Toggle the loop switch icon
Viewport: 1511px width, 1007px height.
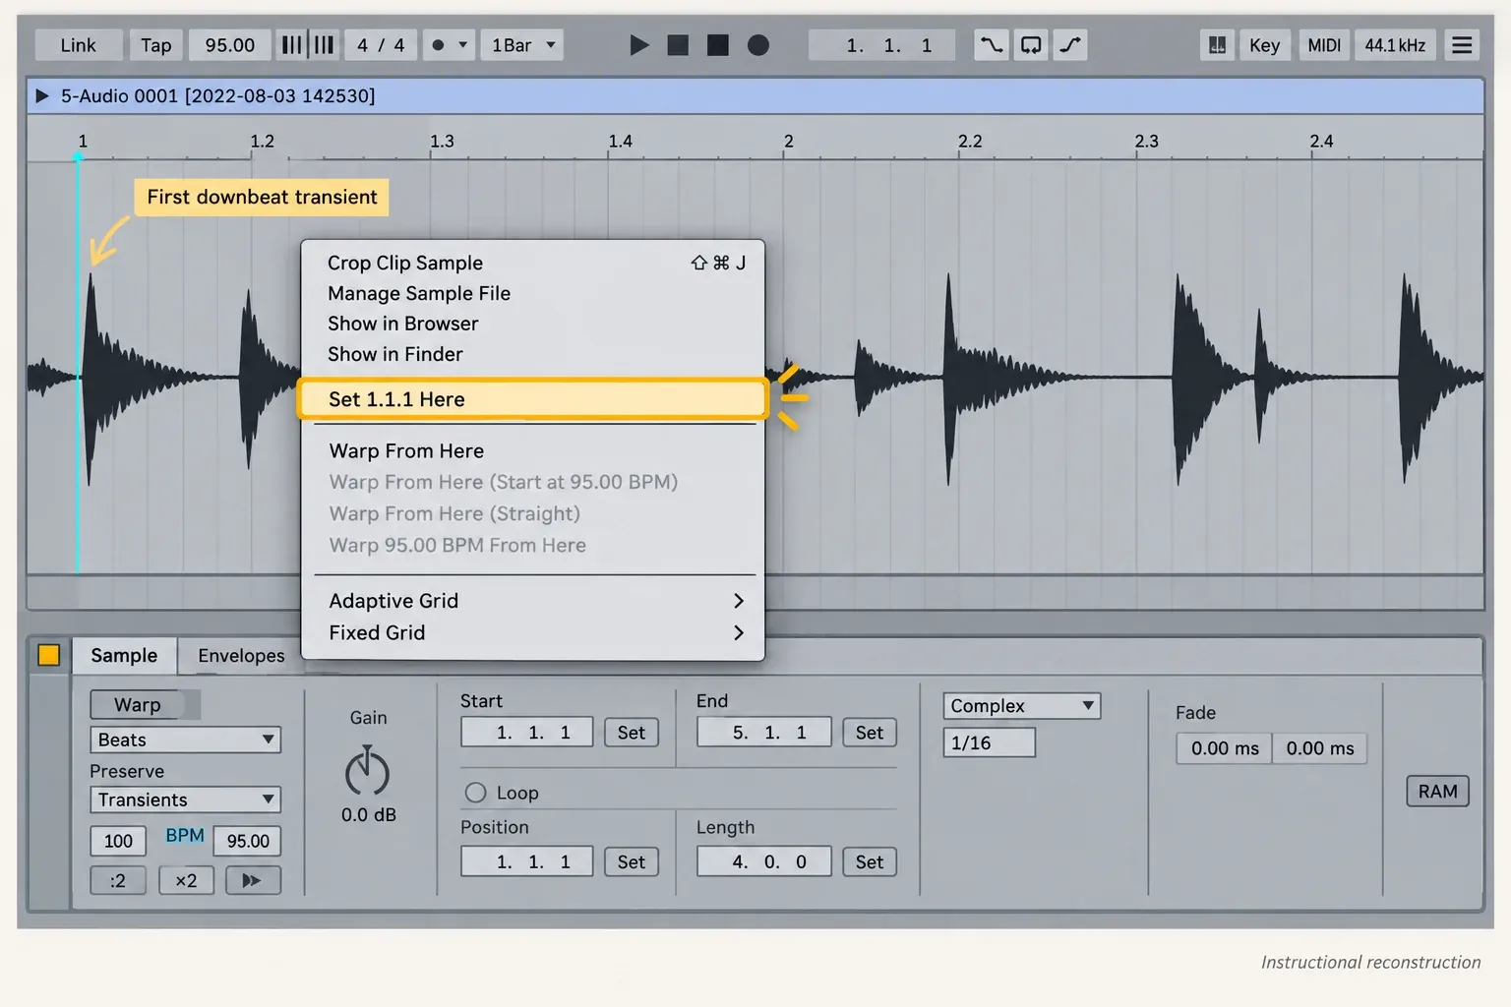[x=1031, y=45]
